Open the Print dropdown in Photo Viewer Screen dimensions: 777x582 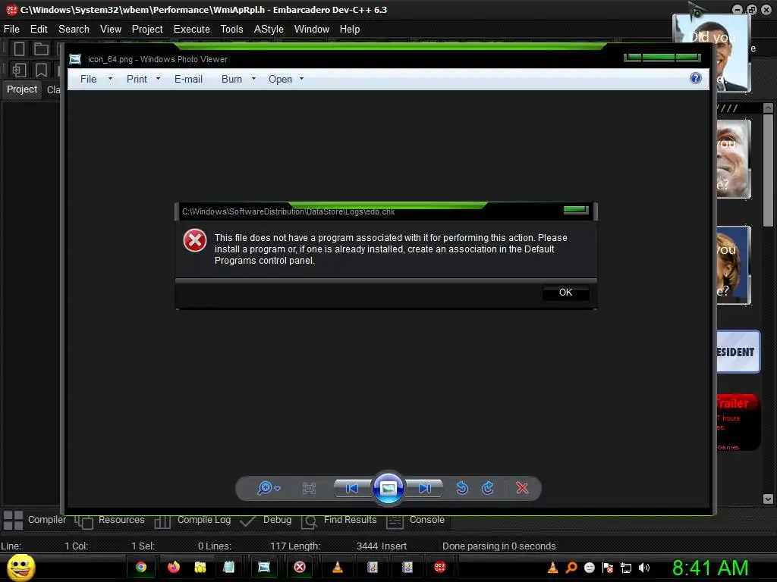click(x=143, y=79)
